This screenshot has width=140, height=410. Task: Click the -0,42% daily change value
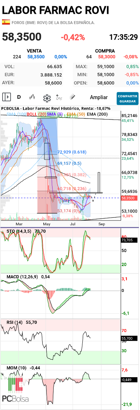73,38
